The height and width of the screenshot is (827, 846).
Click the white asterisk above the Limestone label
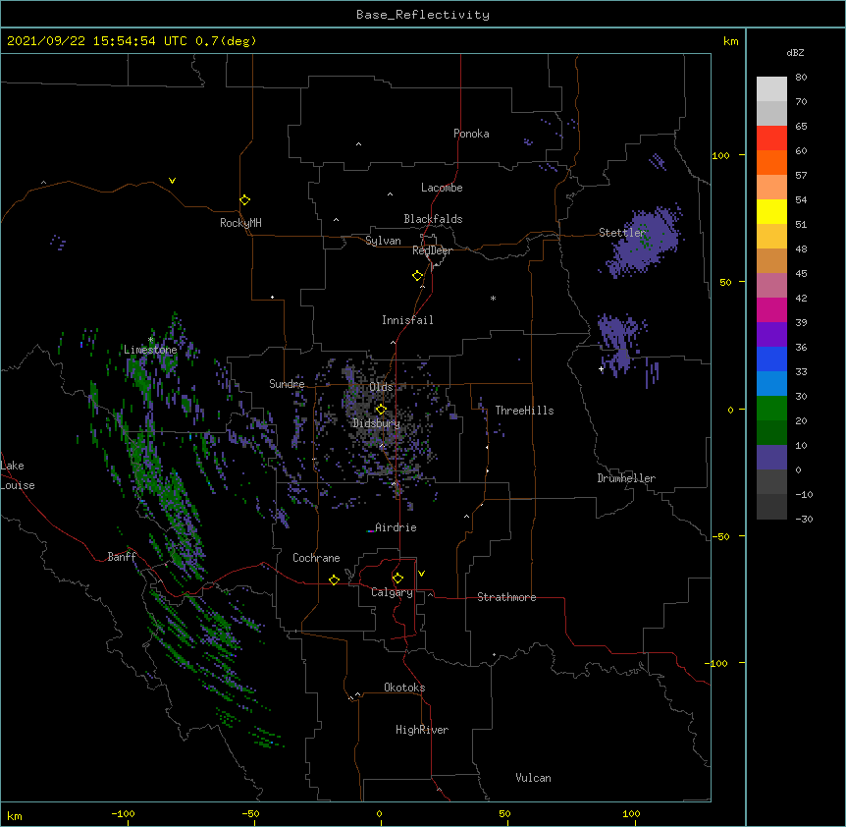coord(151,340)
